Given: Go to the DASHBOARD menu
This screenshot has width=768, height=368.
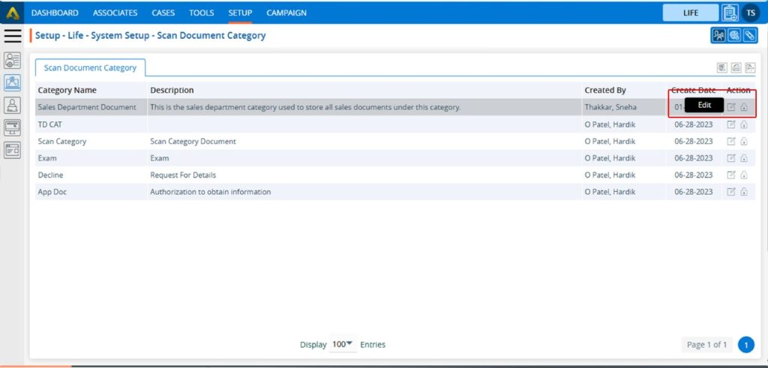Looking at the screenshot, I should (55, 13).
